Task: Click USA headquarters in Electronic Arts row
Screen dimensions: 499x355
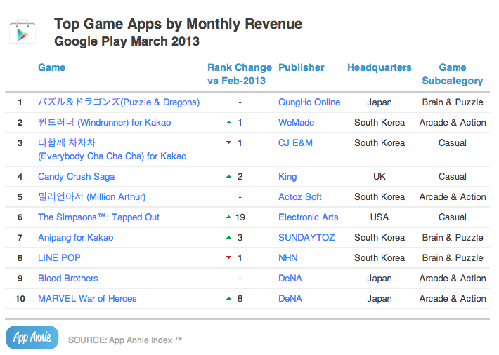Action: click(380, 217)
